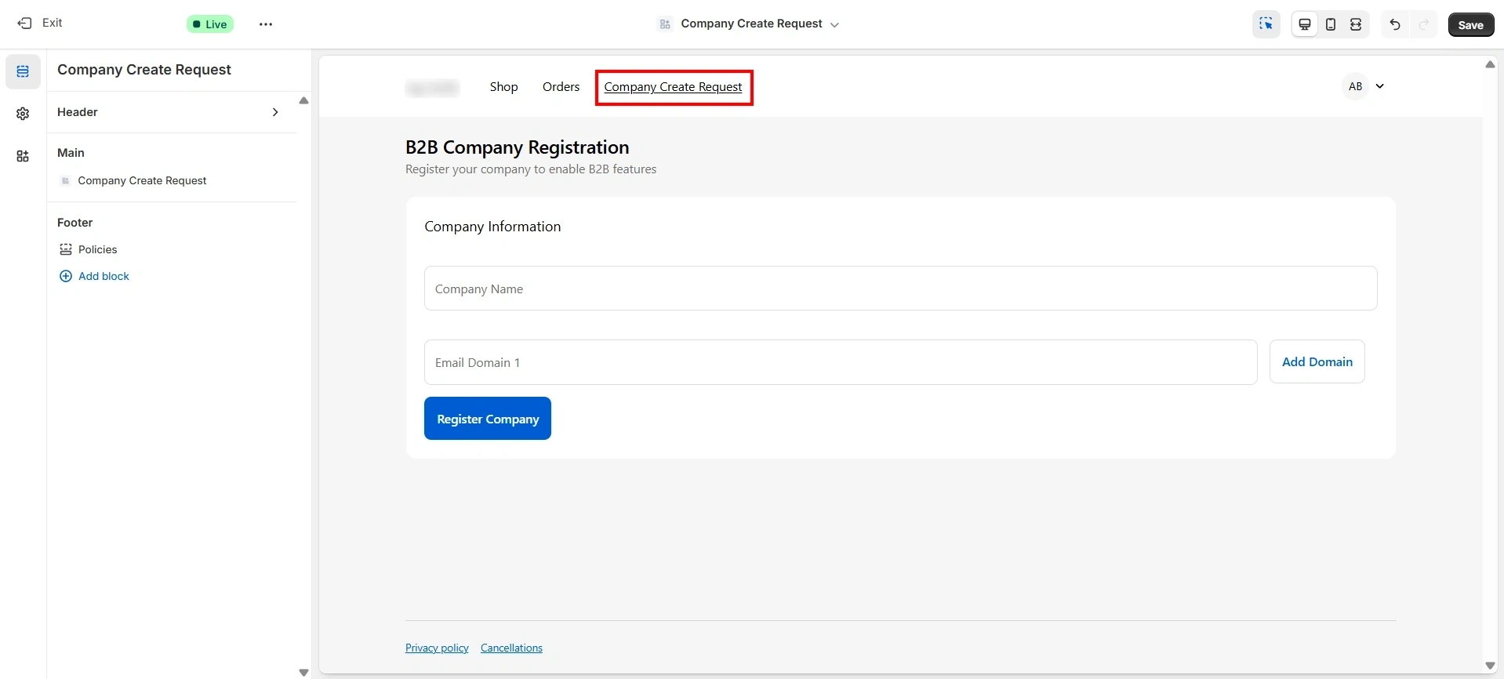Image resolution: width=1504 pixels, height=679 pixels.
Task: Click the sidebar scroll down arrow
Action: (x=304, y=673)
